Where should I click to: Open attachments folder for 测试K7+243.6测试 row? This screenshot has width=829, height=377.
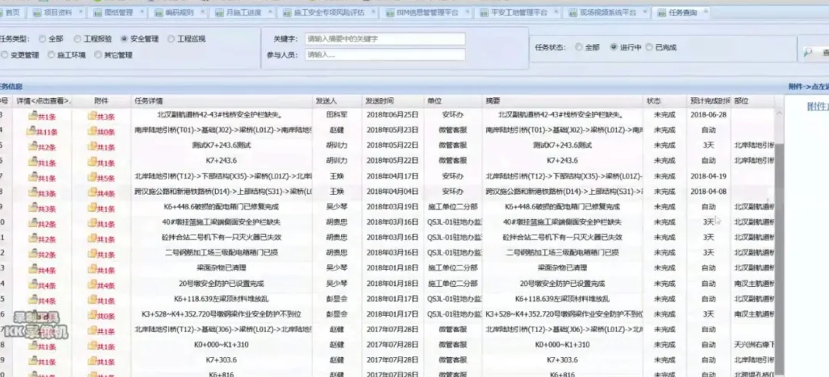(92, 145)
